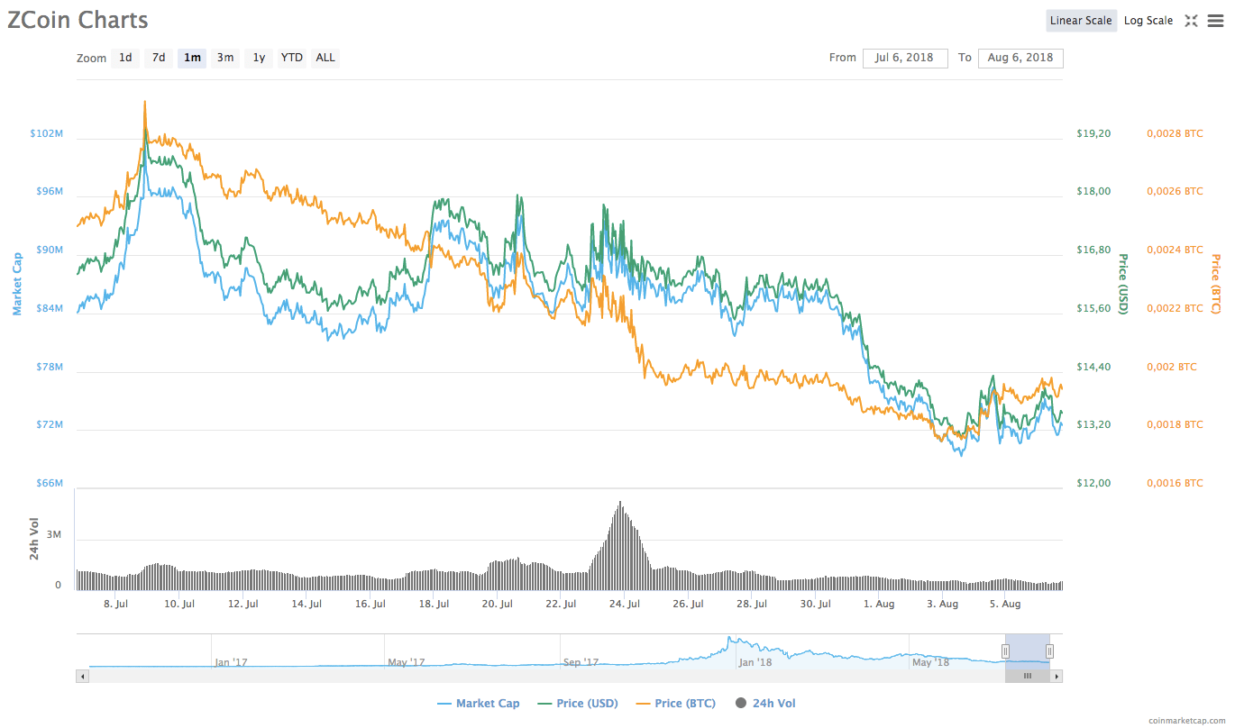Click the Price (BTC) axis title
1235x728 pixels.
click(1215, 285)
